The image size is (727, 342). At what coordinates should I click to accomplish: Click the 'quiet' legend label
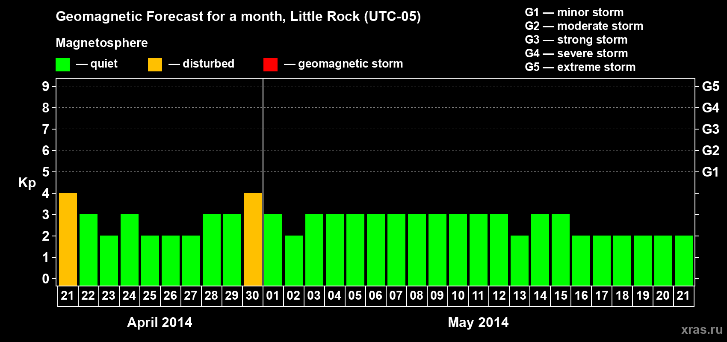point(104,64)
